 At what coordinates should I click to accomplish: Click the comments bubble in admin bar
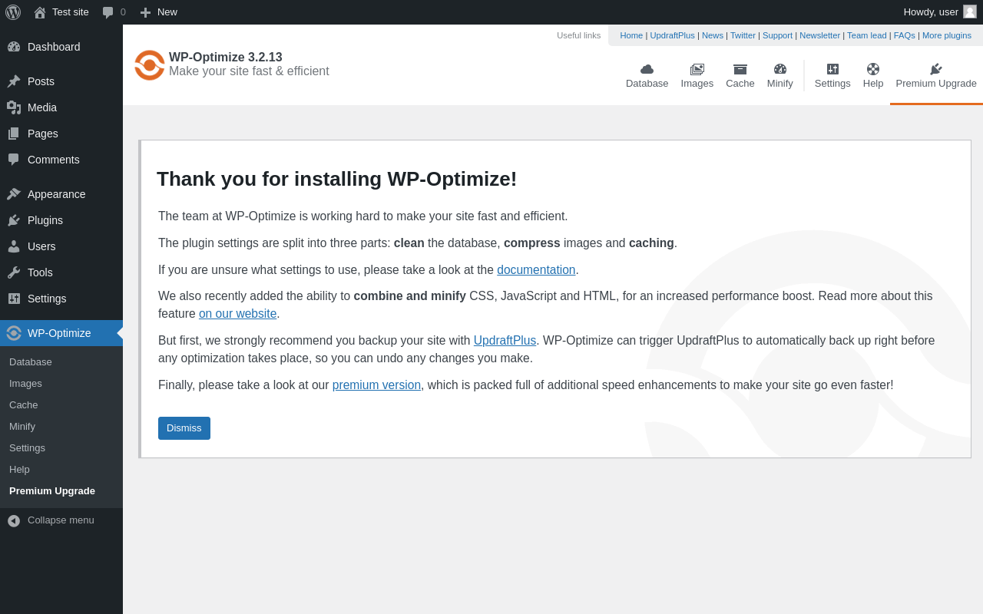[108, 12]
